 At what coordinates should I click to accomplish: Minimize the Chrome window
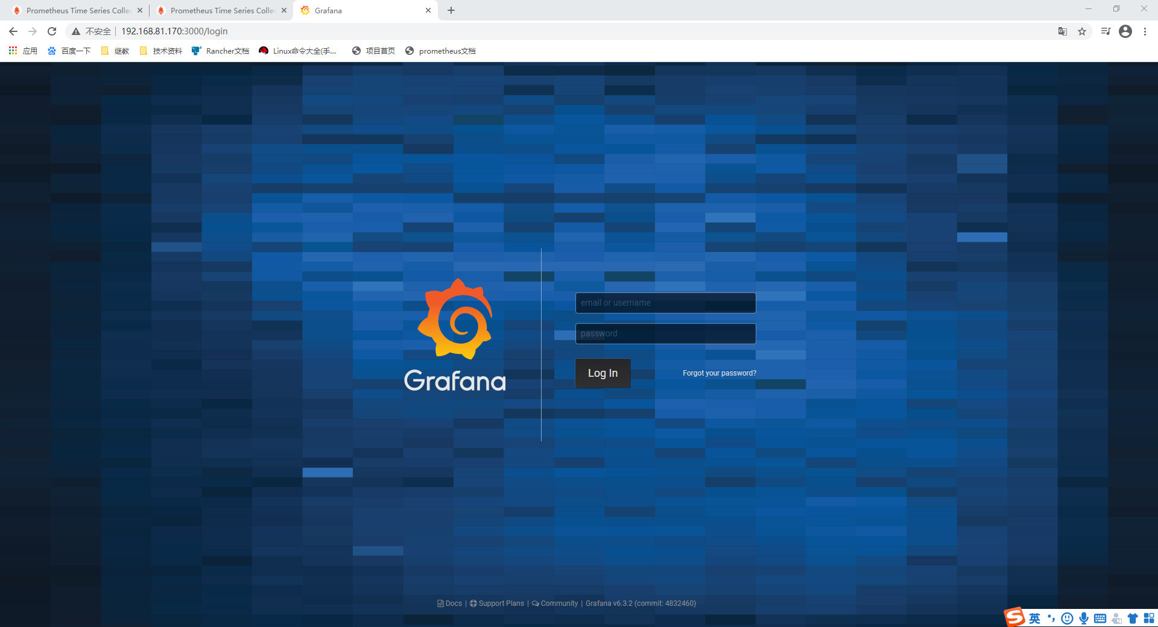tap(1089, 9)
